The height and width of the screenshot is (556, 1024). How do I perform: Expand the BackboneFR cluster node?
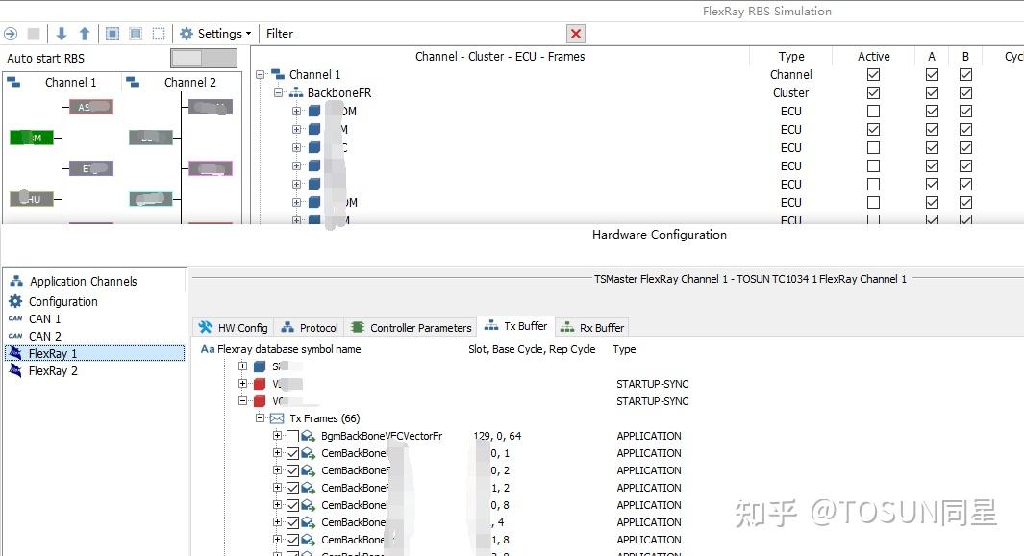point(278,92)
